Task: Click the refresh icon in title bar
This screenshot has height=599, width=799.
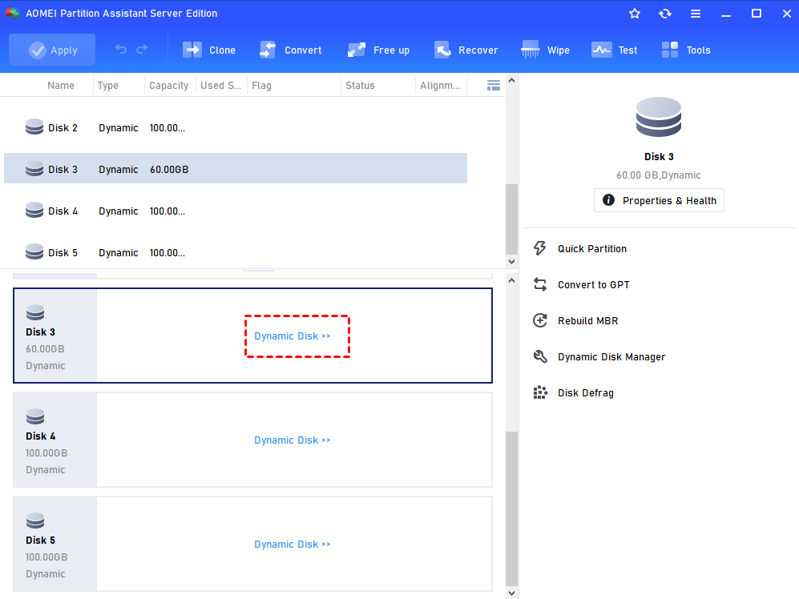Action: [665, 14]
